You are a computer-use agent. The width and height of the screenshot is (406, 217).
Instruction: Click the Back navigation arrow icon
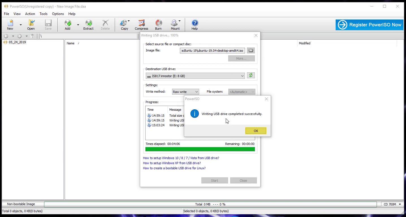click(x=6, y=36)
